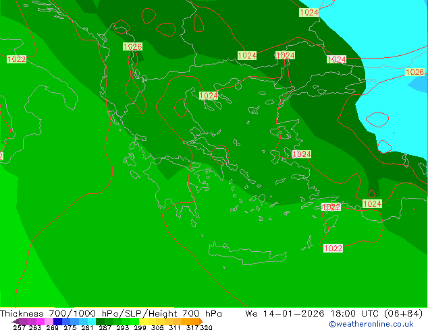Select the 1024 label over the Chalkidiki peninsula
428x330 pixels.
point(209,96)
